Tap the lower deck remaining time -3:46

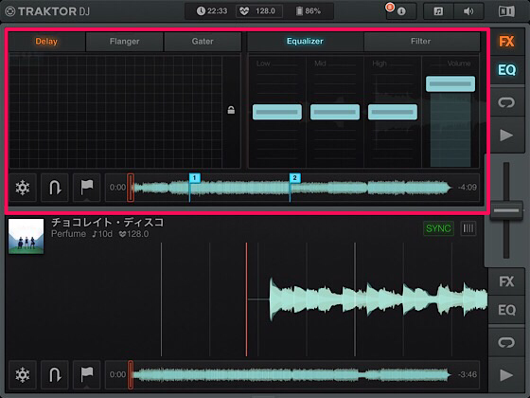pyautogui.click(x=468, y=374)
